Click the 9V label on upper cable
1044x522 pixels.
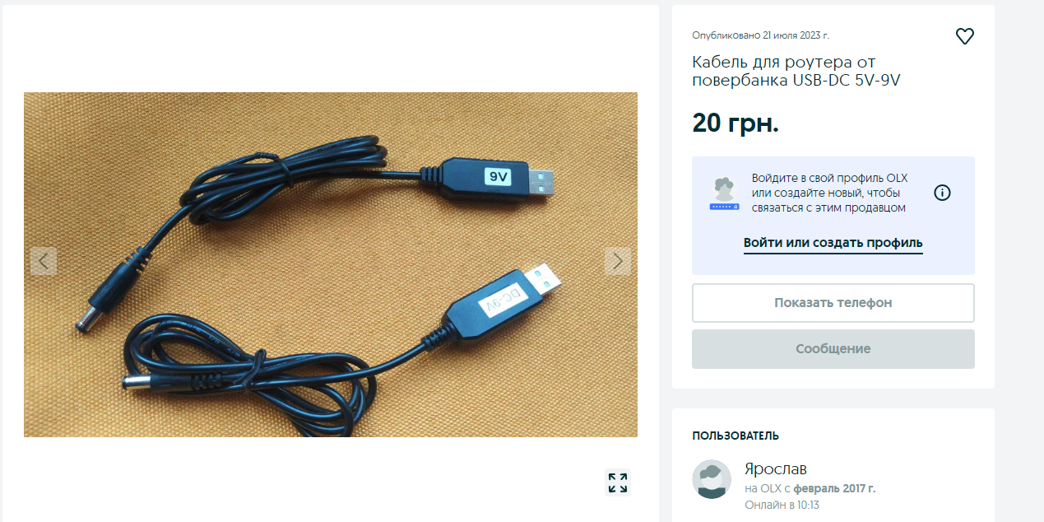tap(499, 176)
